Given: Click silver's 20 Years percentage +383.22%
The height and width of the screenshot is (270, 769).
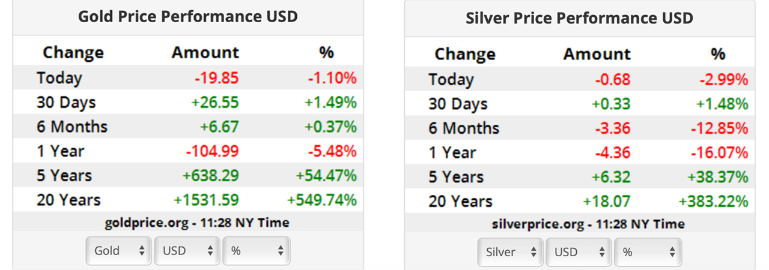Looking at the screenshot, I should (x=713, y=201).
